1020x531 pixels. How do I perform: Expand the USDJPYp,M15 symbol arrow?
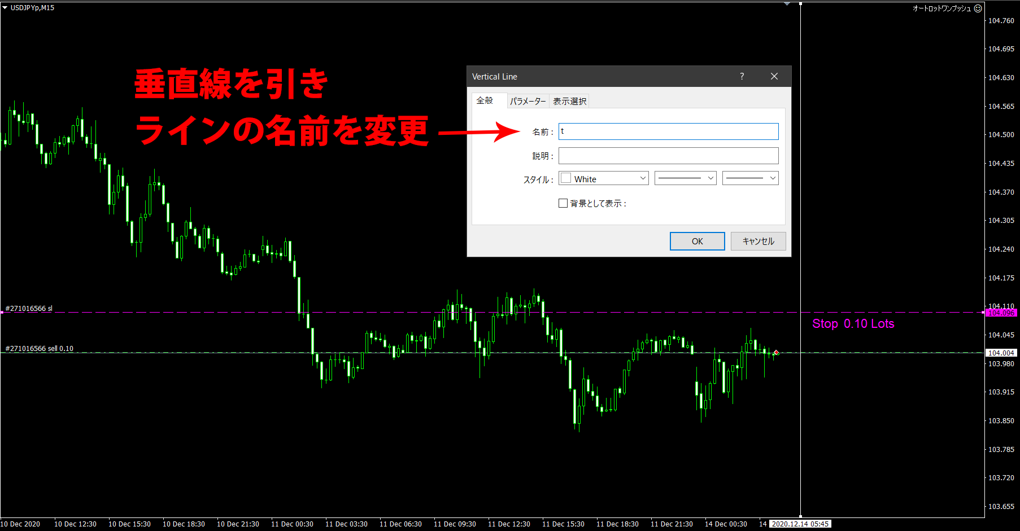(x=6, y=8)
